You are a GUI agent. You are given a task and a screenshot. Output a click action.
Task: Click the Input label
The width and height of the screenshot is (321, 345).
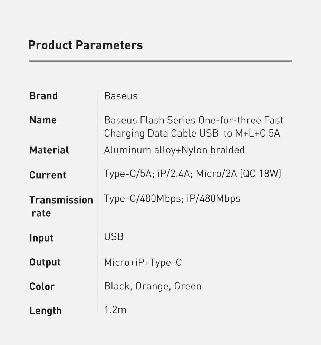[x=41, y=238]
